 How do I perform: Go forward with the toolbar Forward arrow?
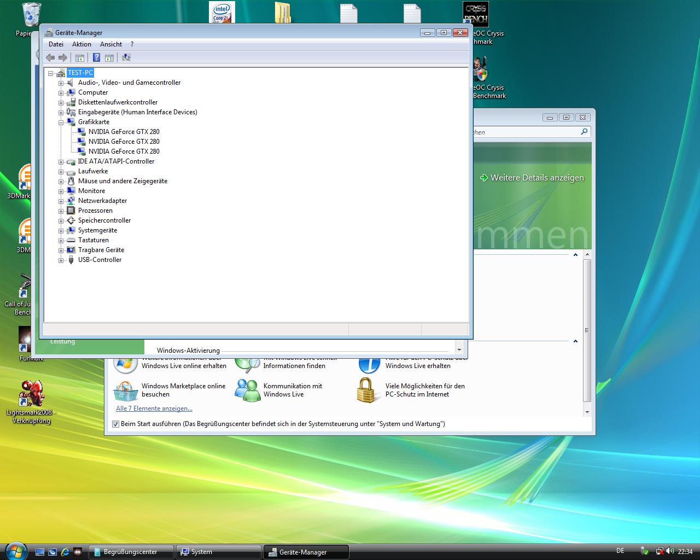[x=63, y=57]
